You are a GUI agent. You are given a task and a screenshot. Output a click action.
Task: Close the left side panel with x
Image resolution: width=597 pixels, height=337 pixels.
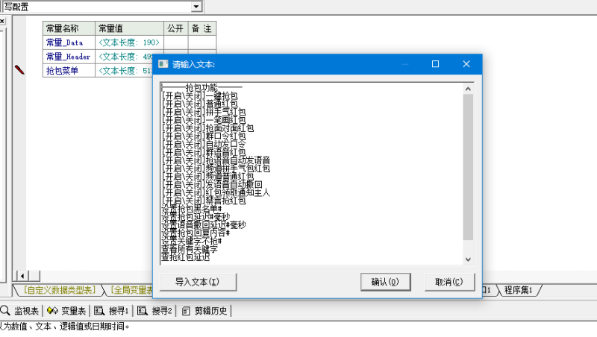click(x=2, y=22)
